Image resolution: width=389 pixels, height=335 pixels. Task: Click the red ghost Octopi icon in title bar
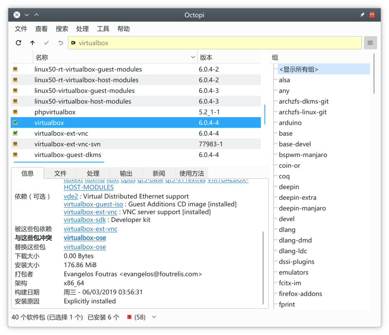click(372, 15)
